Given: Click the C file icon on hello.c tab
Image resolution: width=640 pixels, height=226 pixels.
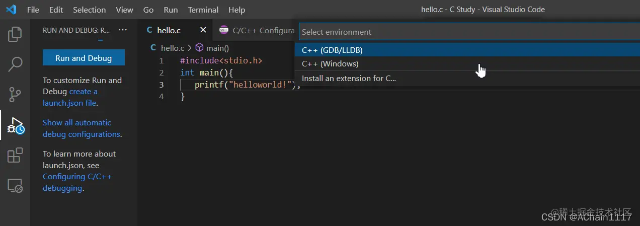Looking at the screenshot, I should [x=149, y=30].
